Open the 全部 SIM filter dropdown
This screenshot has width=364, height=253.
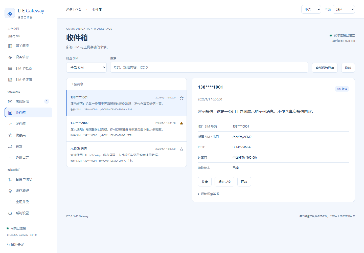(x=86, y=68)
